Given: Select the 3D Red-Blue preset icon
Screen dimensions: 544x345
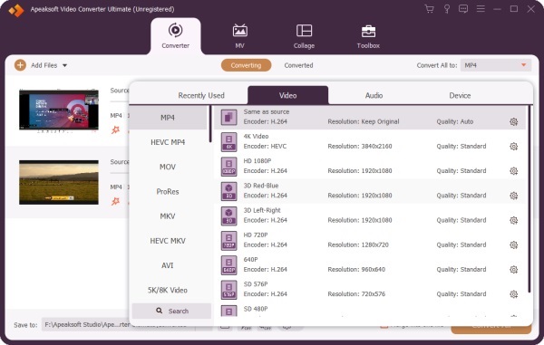Looking at the screenshot, I should click(229, 191).
